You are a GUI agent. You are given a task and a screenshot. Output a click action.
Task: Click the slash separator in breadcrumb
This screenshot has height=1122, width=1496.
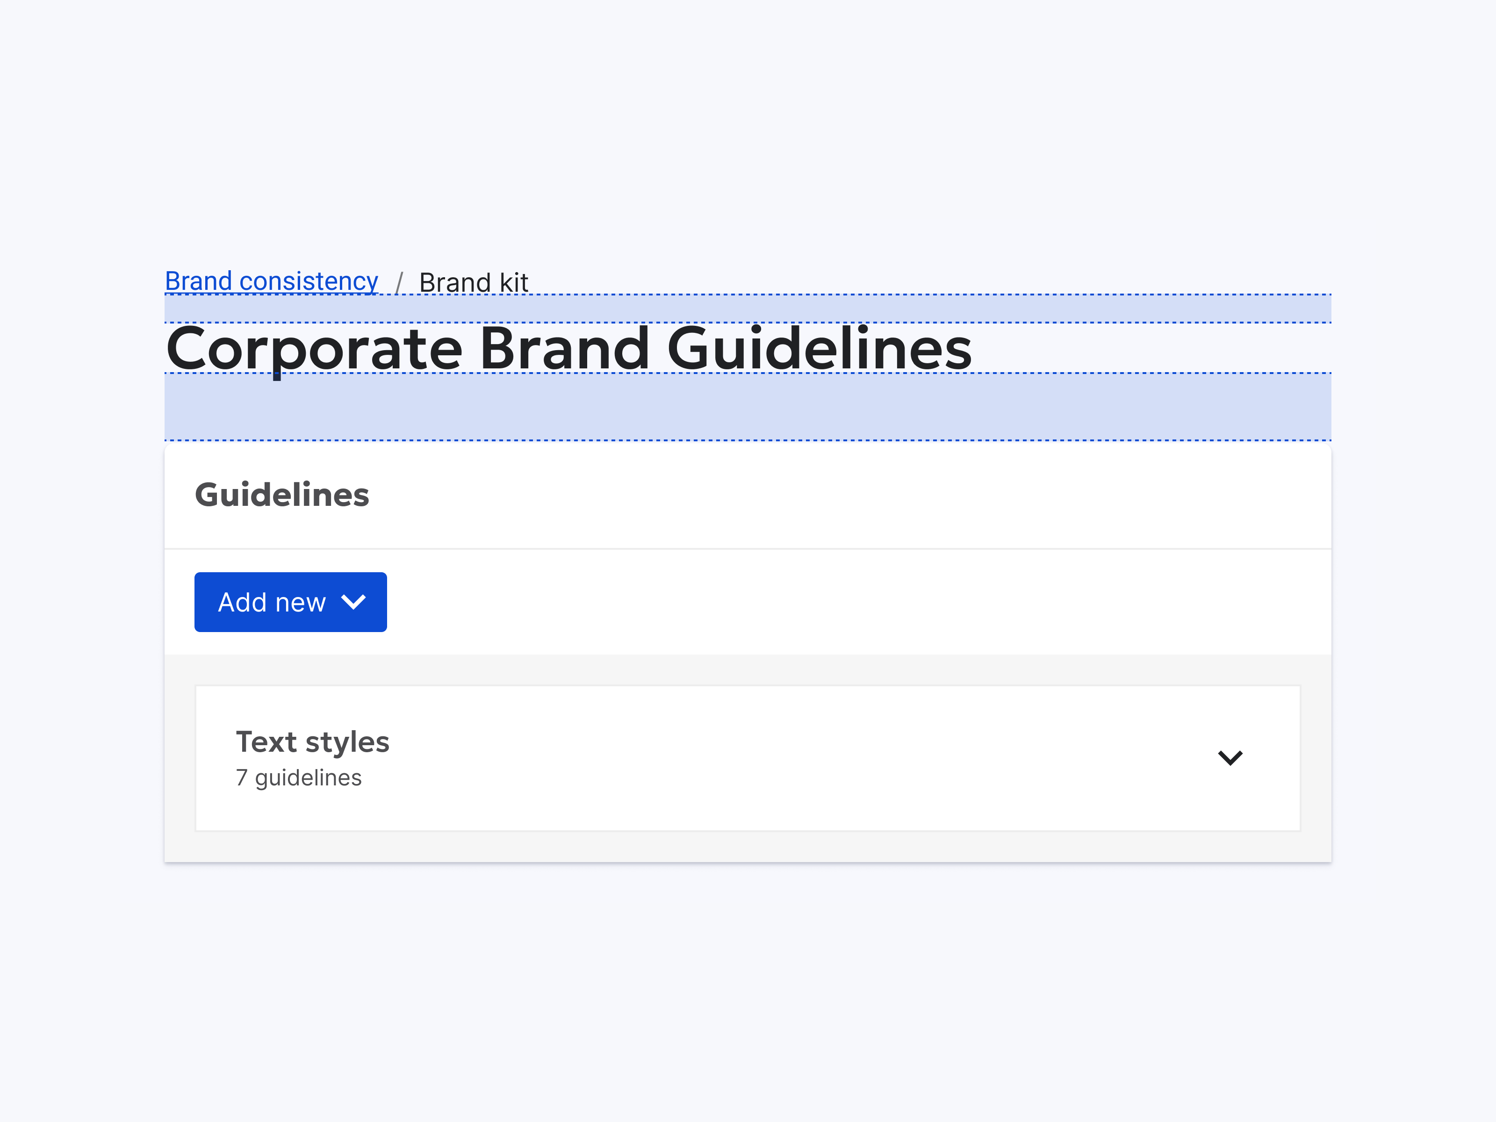[x=399, y=283]
